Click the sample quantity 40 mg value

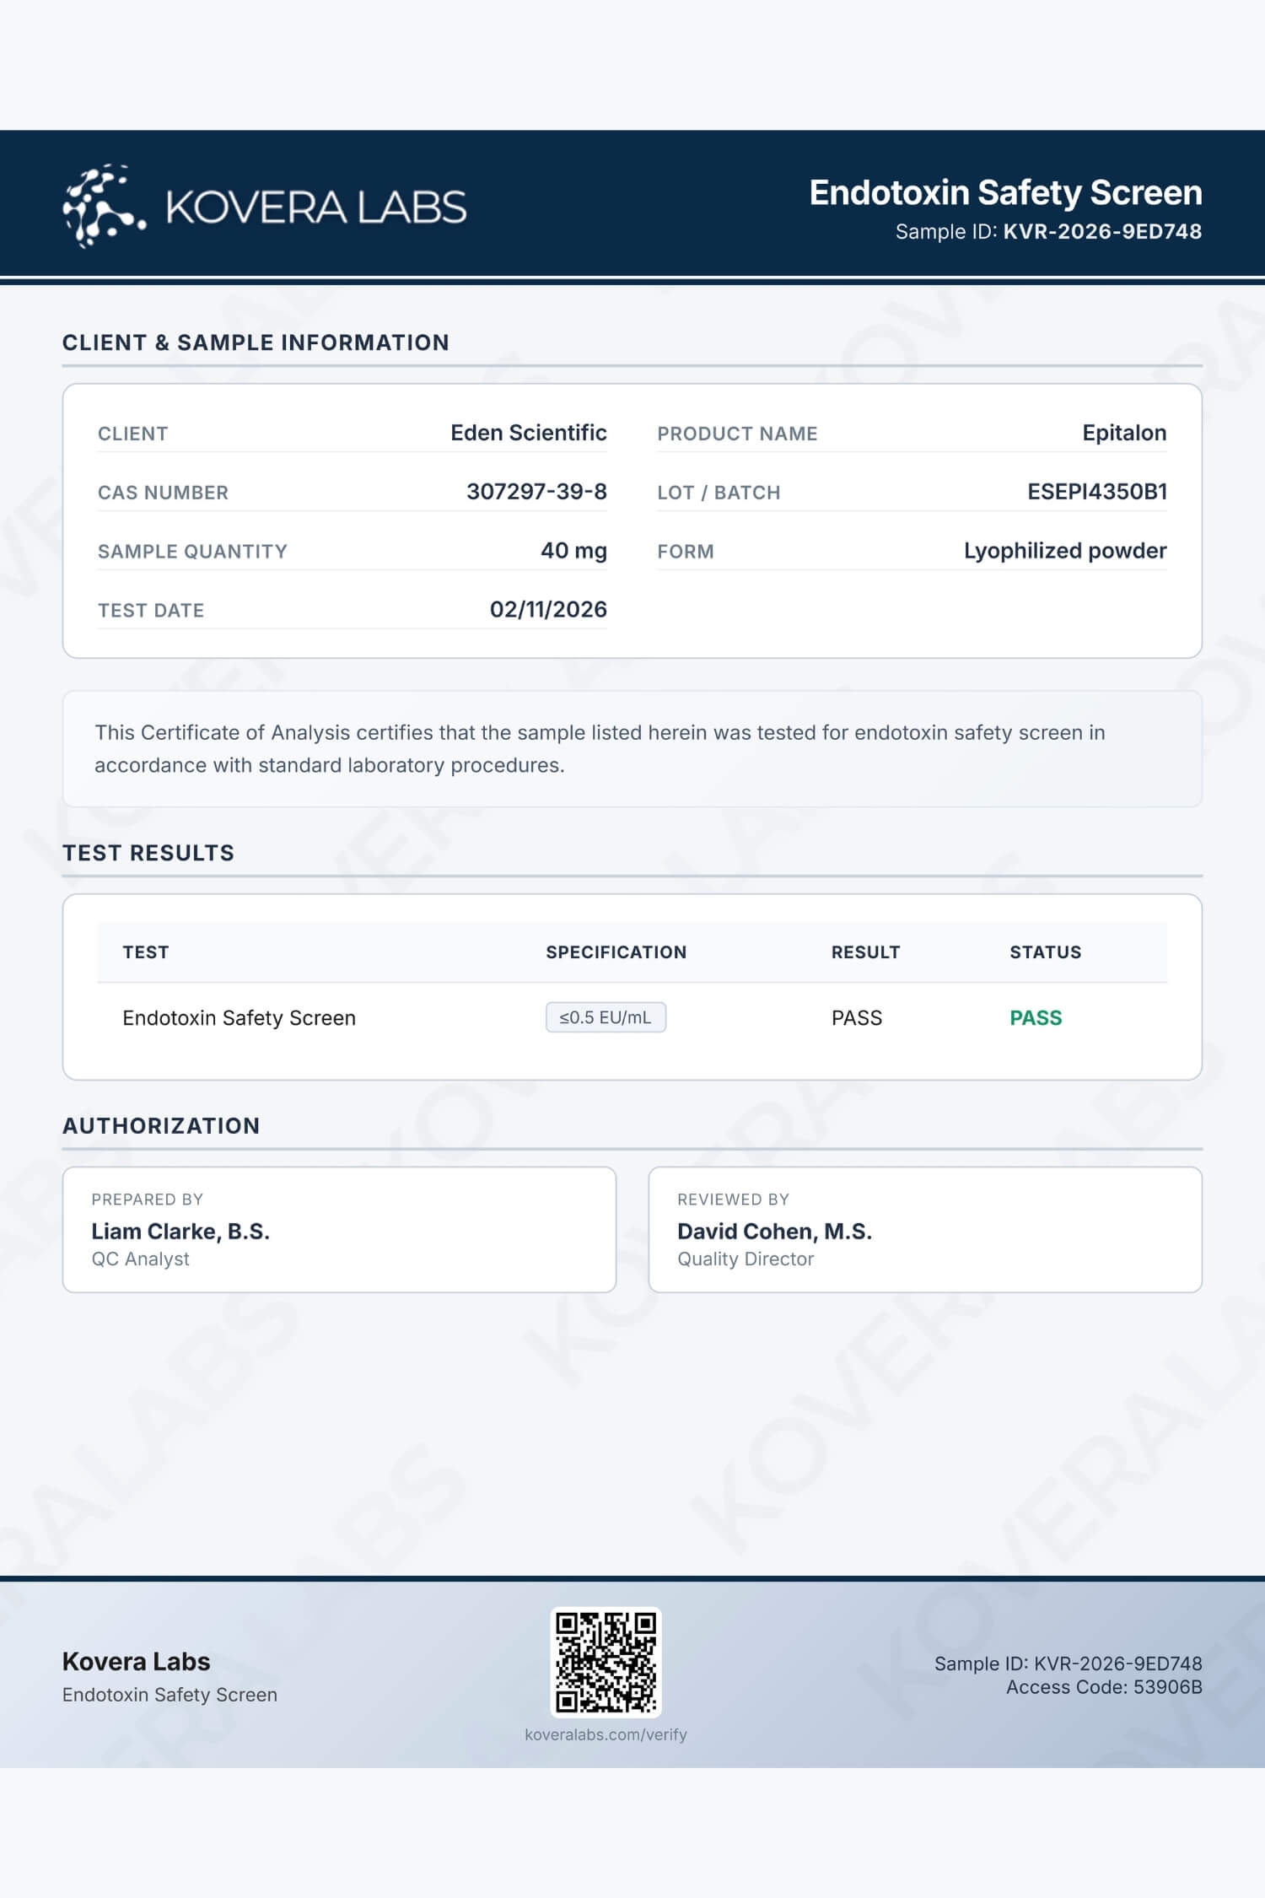pos(573,551)
